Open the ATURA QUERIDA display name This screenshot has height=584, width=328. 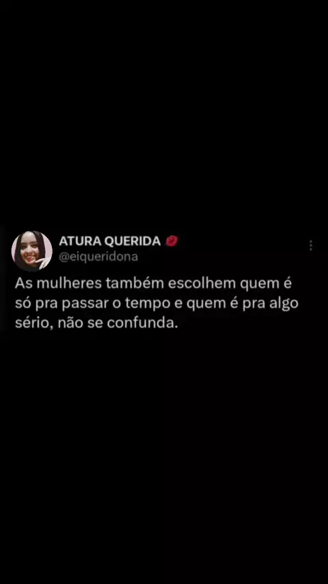pos(110,241)
